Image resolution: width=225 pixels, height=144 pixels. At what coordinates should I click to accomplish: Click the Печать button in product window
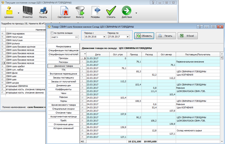(x=165, y=36)
